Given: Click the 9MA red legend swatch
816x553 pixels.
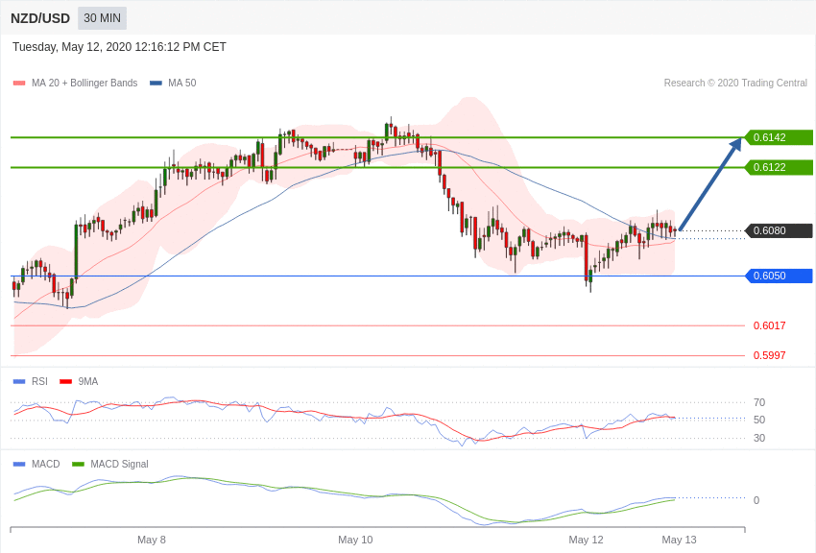Looking at the screenshot, I should [x=66, y=382].
